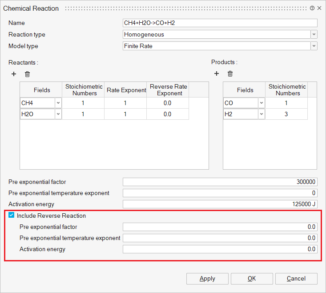Open H2O reactant field dropdown

pyautogui.click(x=58, y=114)
